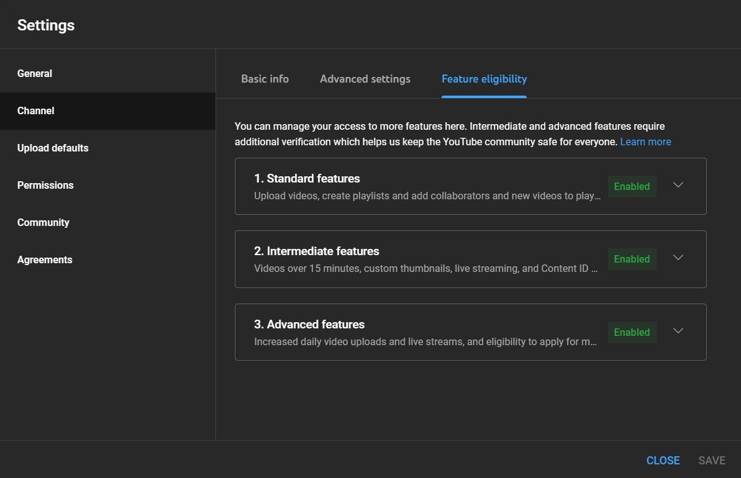The width and height of the screenshot is (741, 478).
Task: Expand the Advanced features section
Action: coord(678,331)
